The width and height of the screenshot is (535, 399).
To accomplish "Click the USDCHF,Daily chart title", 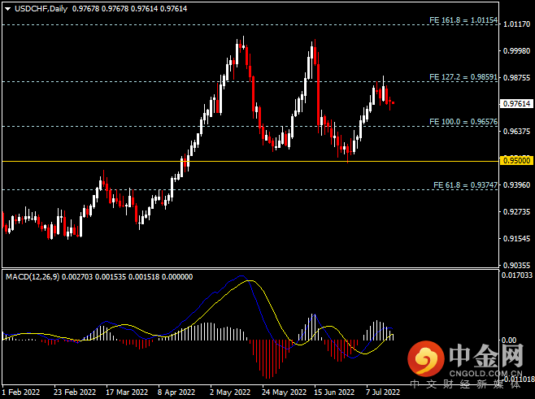I will (41, 9).
